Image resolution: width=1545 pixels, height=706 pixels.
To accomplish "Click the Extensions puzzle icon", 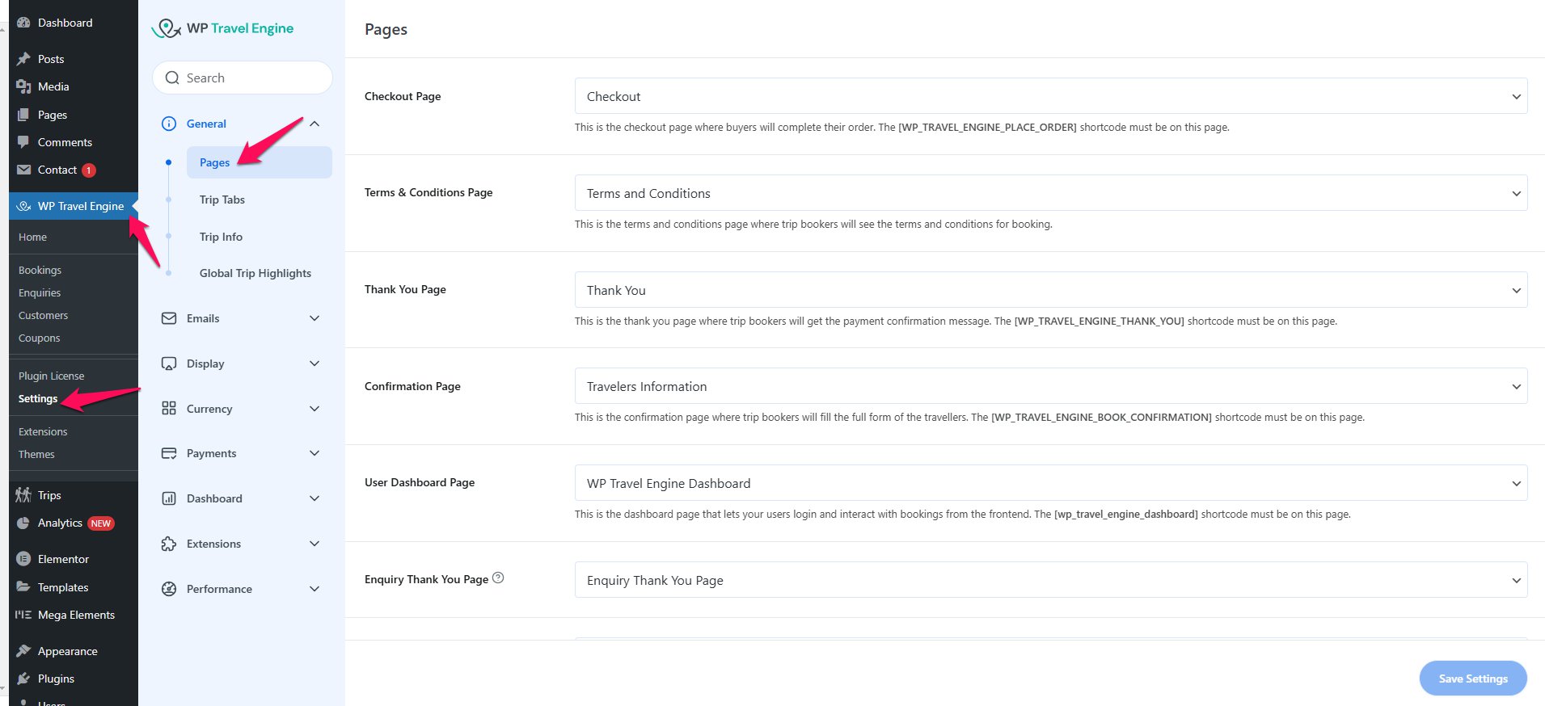I will coord(167,544).
